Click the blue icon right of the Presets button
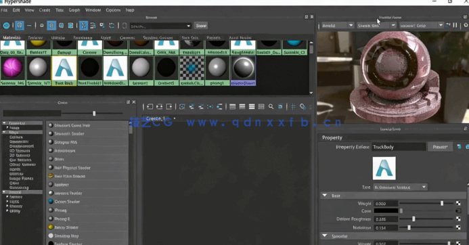The width and height of the screenshot is (469, 245). coord(459,147)
